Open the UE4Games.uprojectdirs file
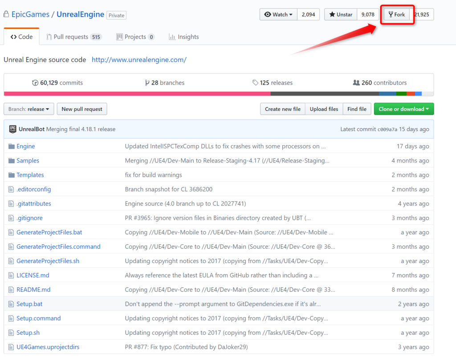Screen dimensions: 456x357 (48, 347)
